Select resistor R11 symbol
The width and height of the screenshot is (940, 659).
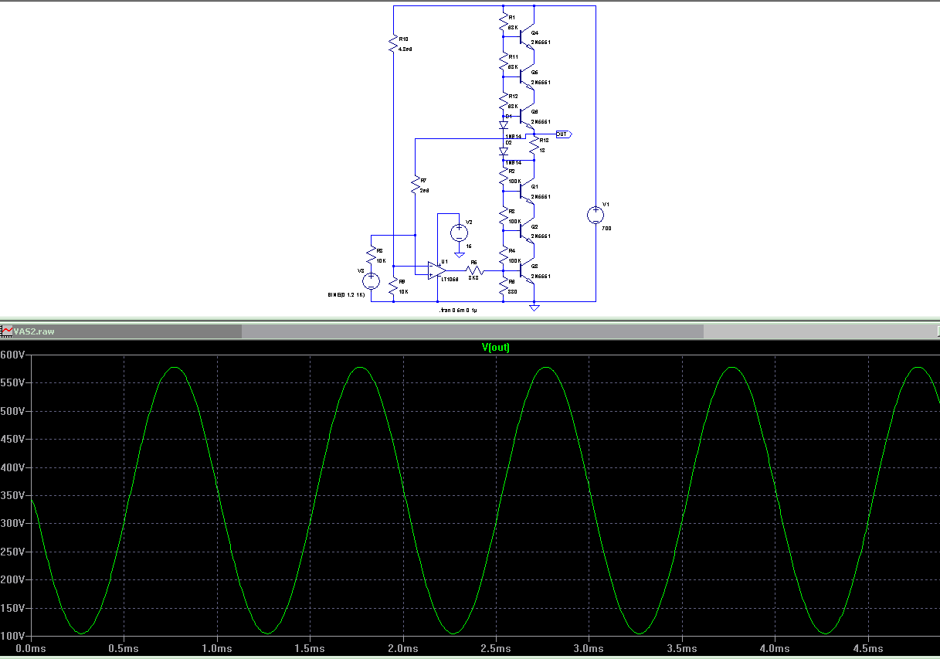504,63
